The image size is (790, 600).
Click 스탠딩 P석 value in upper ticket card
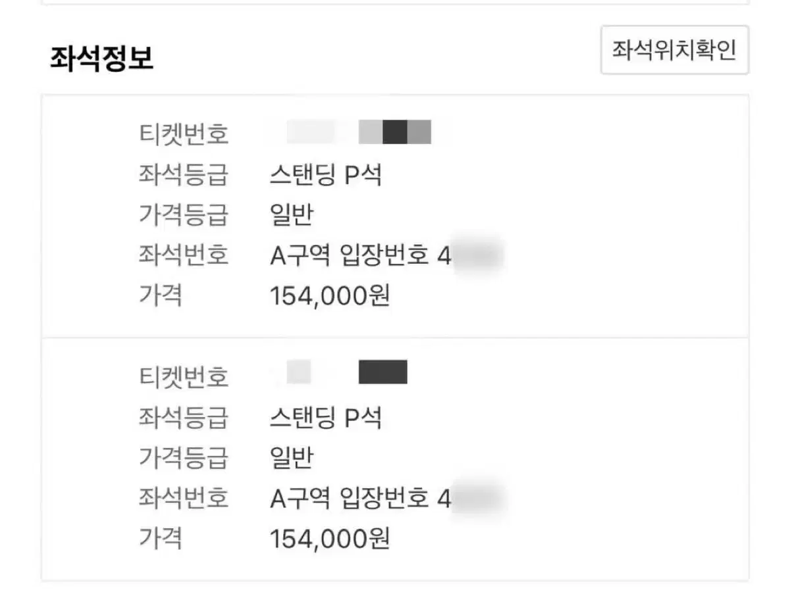click(326, 175)
